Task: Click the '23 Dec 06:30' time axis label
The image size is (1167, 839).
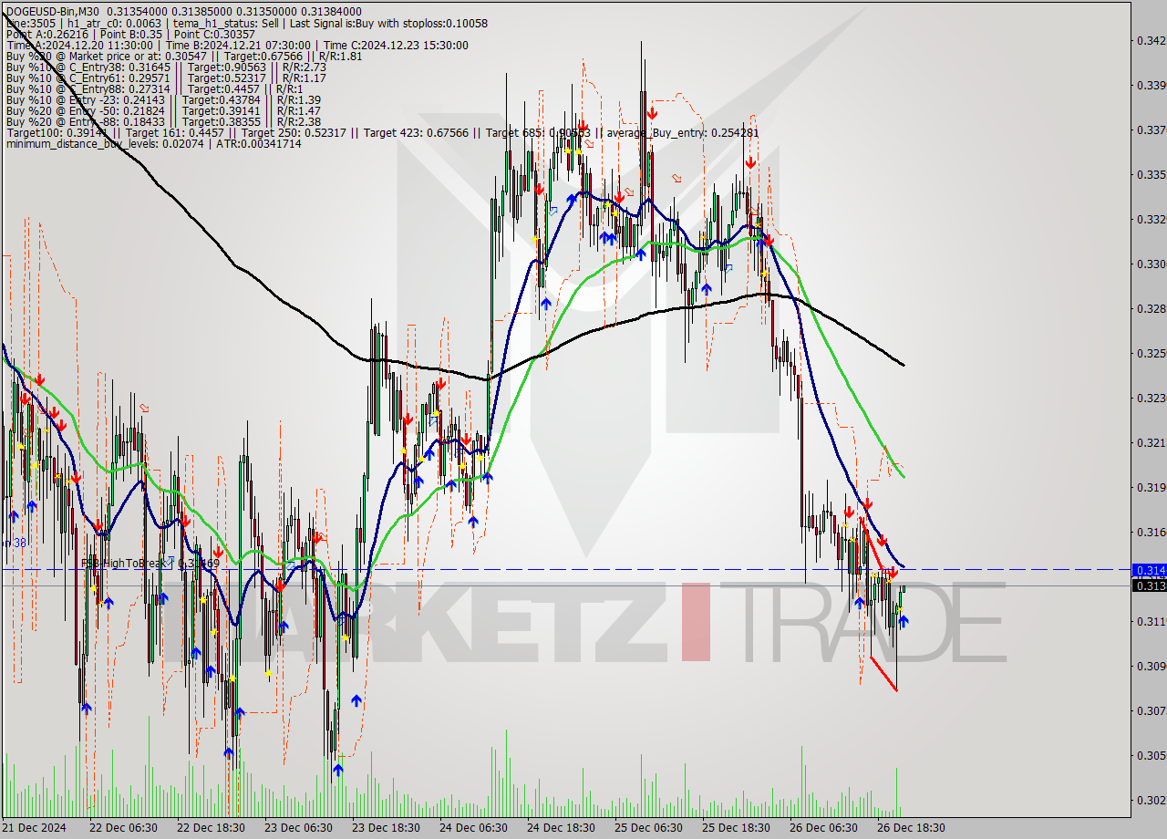Action: click(x=298, y=828)
